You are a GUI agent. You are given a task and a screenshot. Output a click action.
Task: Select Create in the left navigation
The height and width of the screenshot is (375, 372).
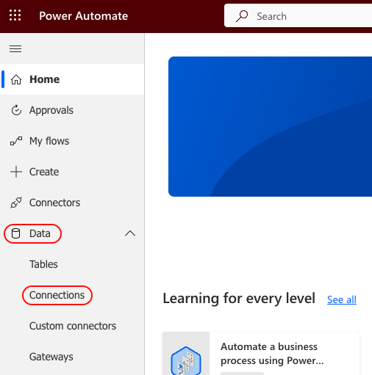(72, 172)
